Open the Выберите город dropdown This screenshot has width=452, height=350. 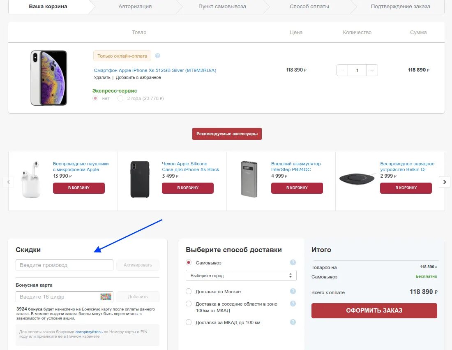[241, 276]
